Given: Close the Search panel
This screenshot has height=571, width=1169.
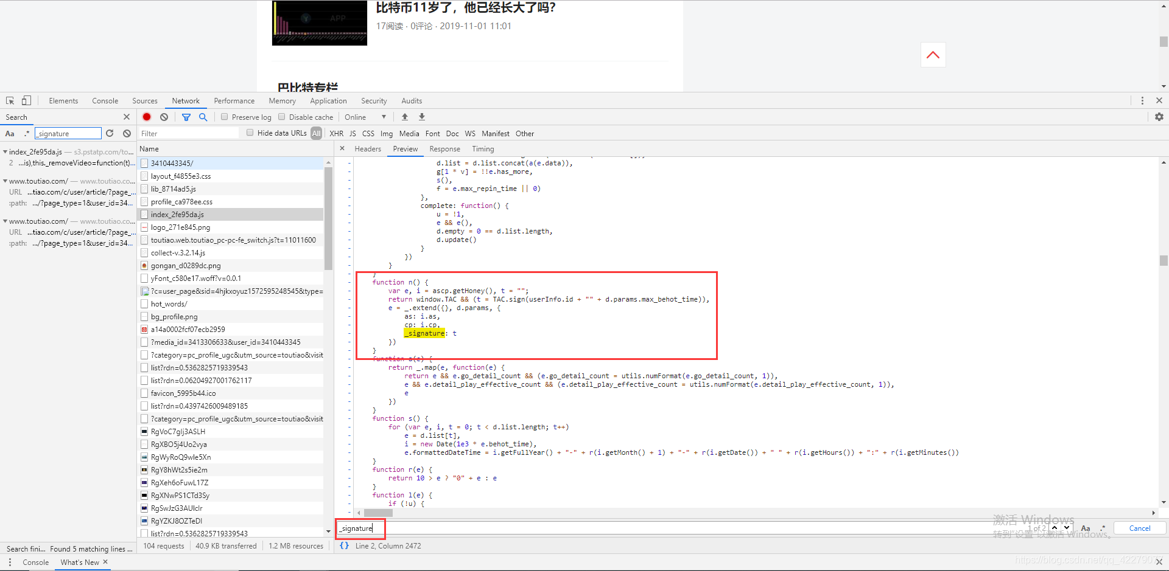Looking at the screenshot, I should click(x=127, y=117).
